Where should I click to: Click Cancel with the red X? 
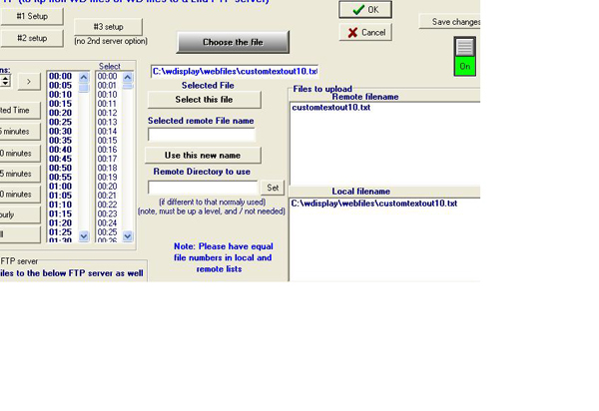[365, 33]
